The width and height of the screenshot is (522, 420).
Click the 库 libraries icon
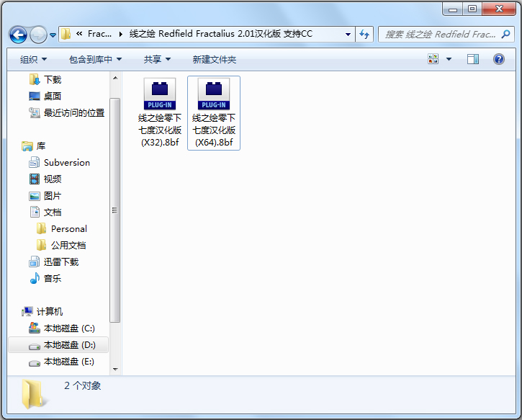[27, 146]
